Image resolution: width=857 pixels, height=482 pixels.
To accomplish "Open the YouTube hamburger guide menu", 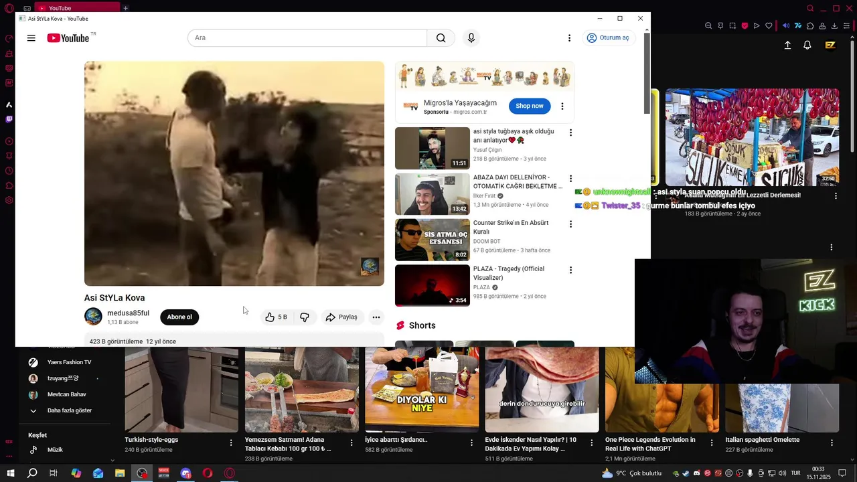I will [x=31, y=38].
